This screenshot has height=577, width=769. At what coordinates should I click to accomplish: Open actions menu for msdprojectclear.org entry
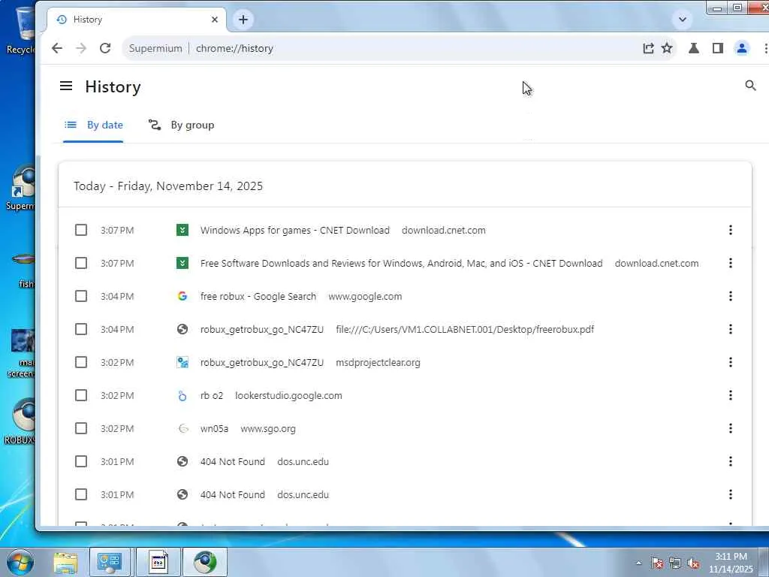pyautogui.click(x=730, y=362)
